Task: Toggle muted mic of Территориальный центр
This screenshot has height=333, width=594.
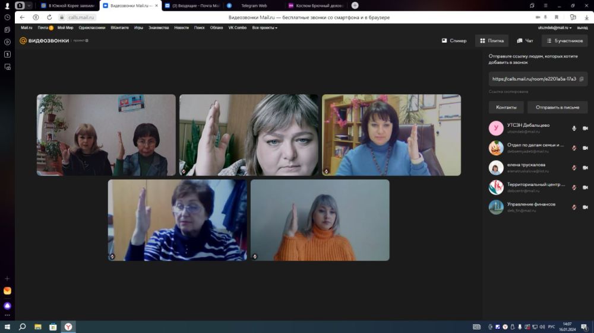Action: click(x=574, y=187)
